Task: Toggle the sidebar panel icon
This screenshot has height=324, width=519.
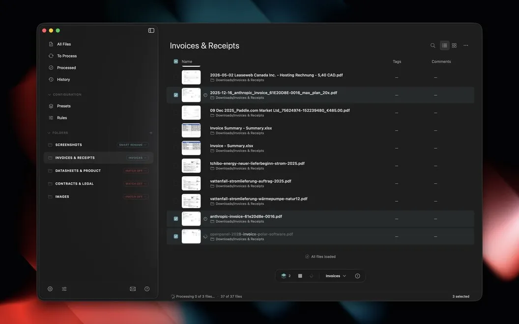Action: point(151,30)
